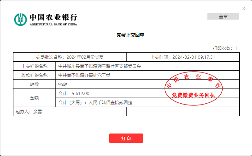
Task: Click the 金额 label cell
Action: (34, 98)
